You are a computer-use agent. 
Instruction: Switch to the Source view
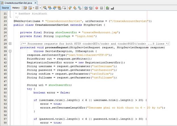pyautogui.click(x=5, y=8)
